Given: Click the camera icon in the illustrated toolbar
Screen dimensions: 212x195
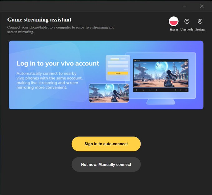Looking at the screenshot, I should [x=157, y=90].
